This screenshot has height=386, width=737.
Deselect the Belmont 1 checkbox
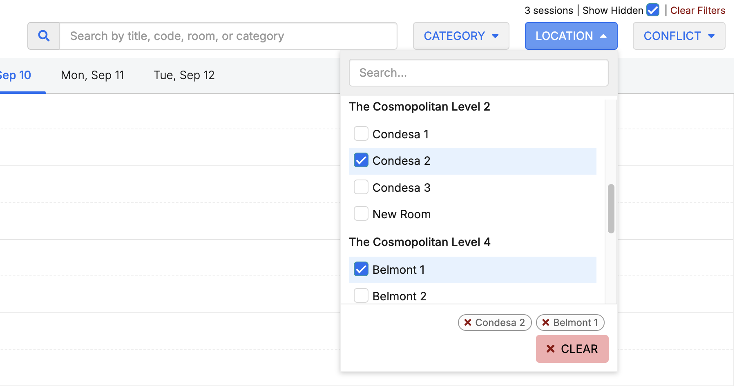point(361,269)
